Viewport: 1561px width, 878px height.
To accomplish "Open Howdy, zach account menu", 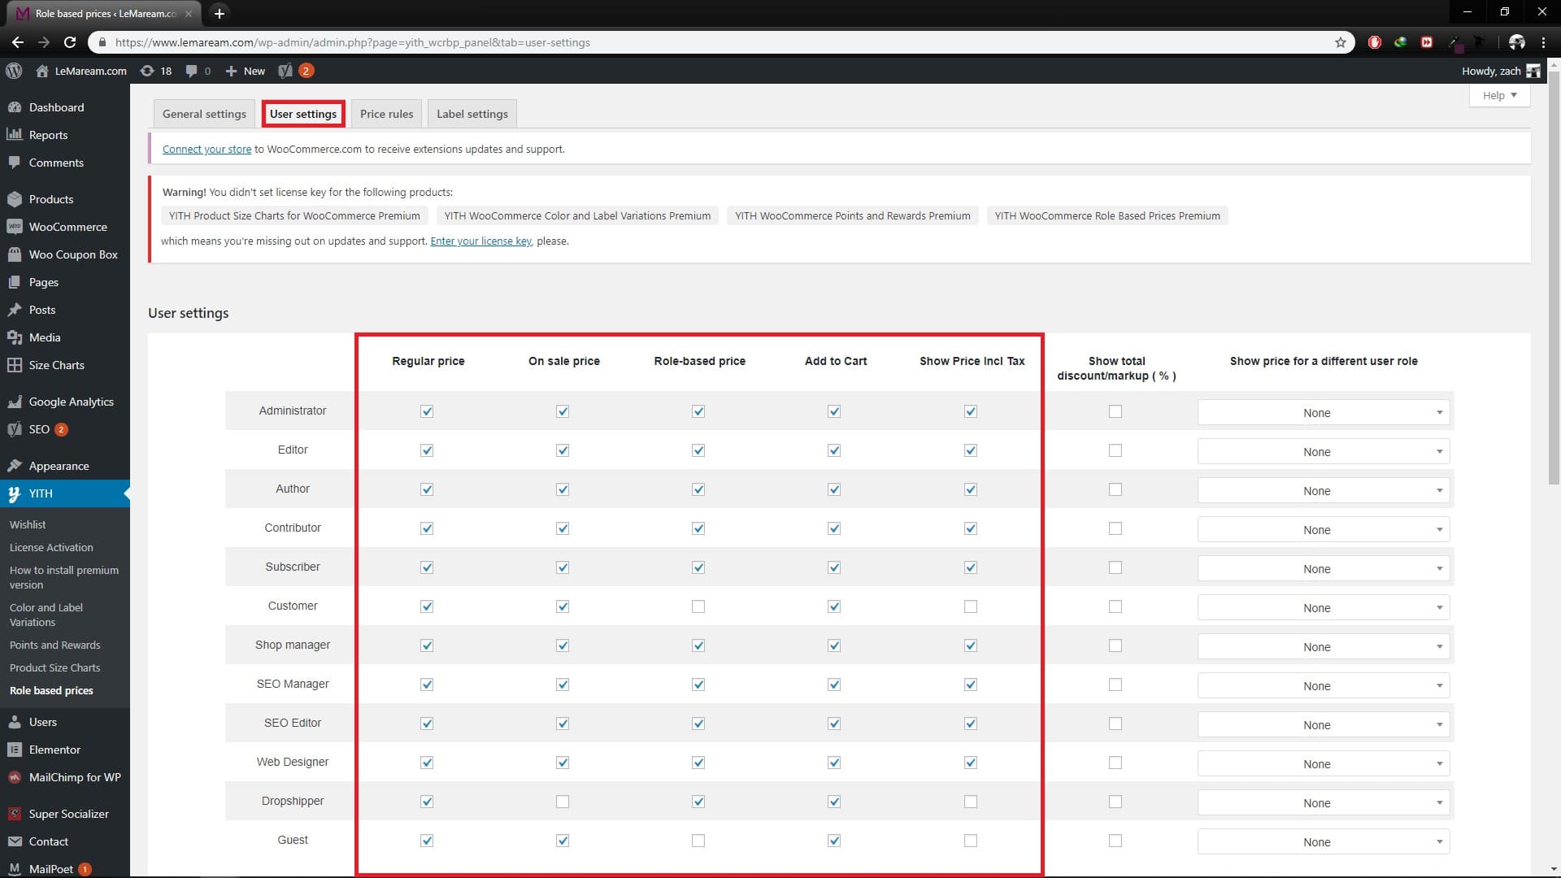I will pyautogui.click(x=1500, y=71).
